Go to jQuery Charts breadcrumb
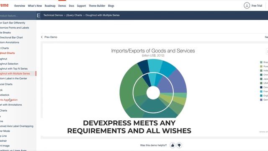The width and height of the screenshot is (268, 151). (x=74, y=15)
